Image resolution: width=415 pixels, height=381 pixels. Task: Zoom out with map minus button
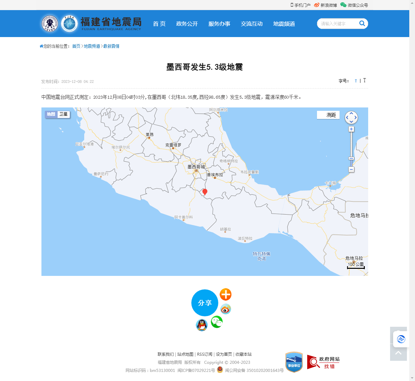[x=351, y=169]
